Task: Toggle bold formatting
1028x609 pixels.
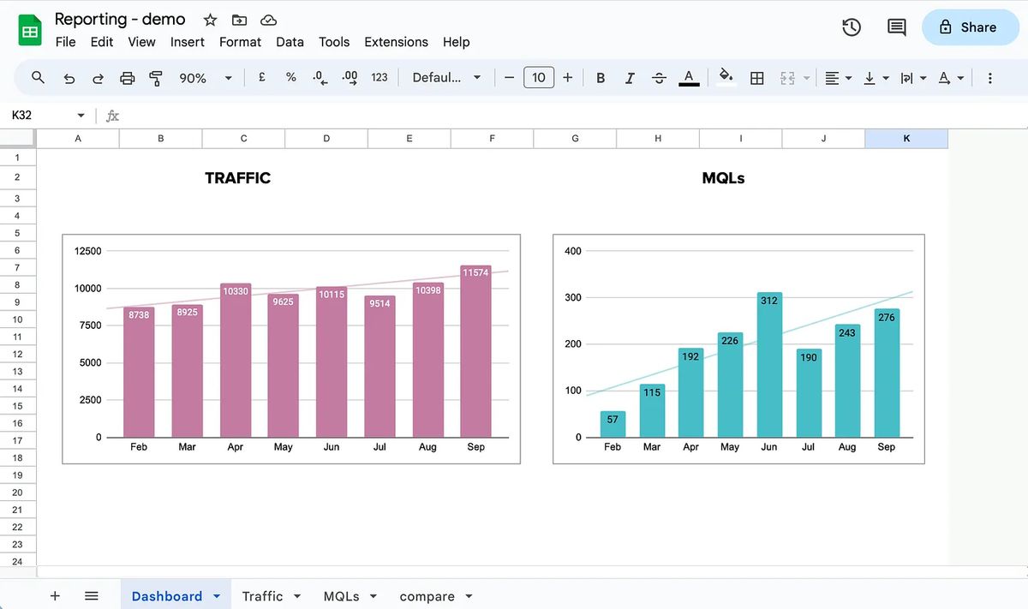Action: point(601,77)
